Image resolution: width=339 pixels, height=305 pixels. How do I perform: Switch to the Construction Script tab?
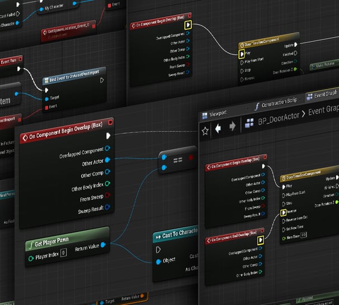(275, 103)
